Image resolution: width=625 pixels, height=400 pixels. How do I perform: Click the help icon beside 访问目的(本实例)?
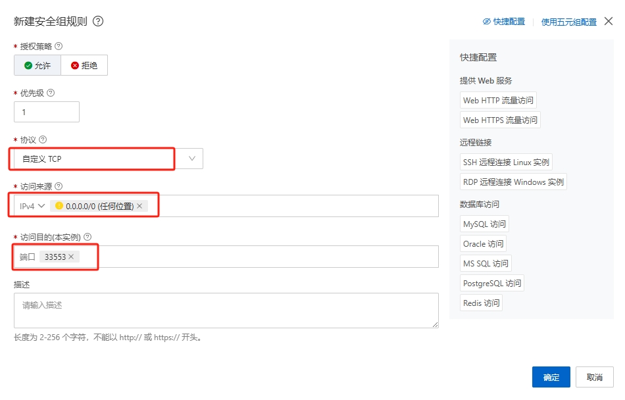[x=87, y=237]
